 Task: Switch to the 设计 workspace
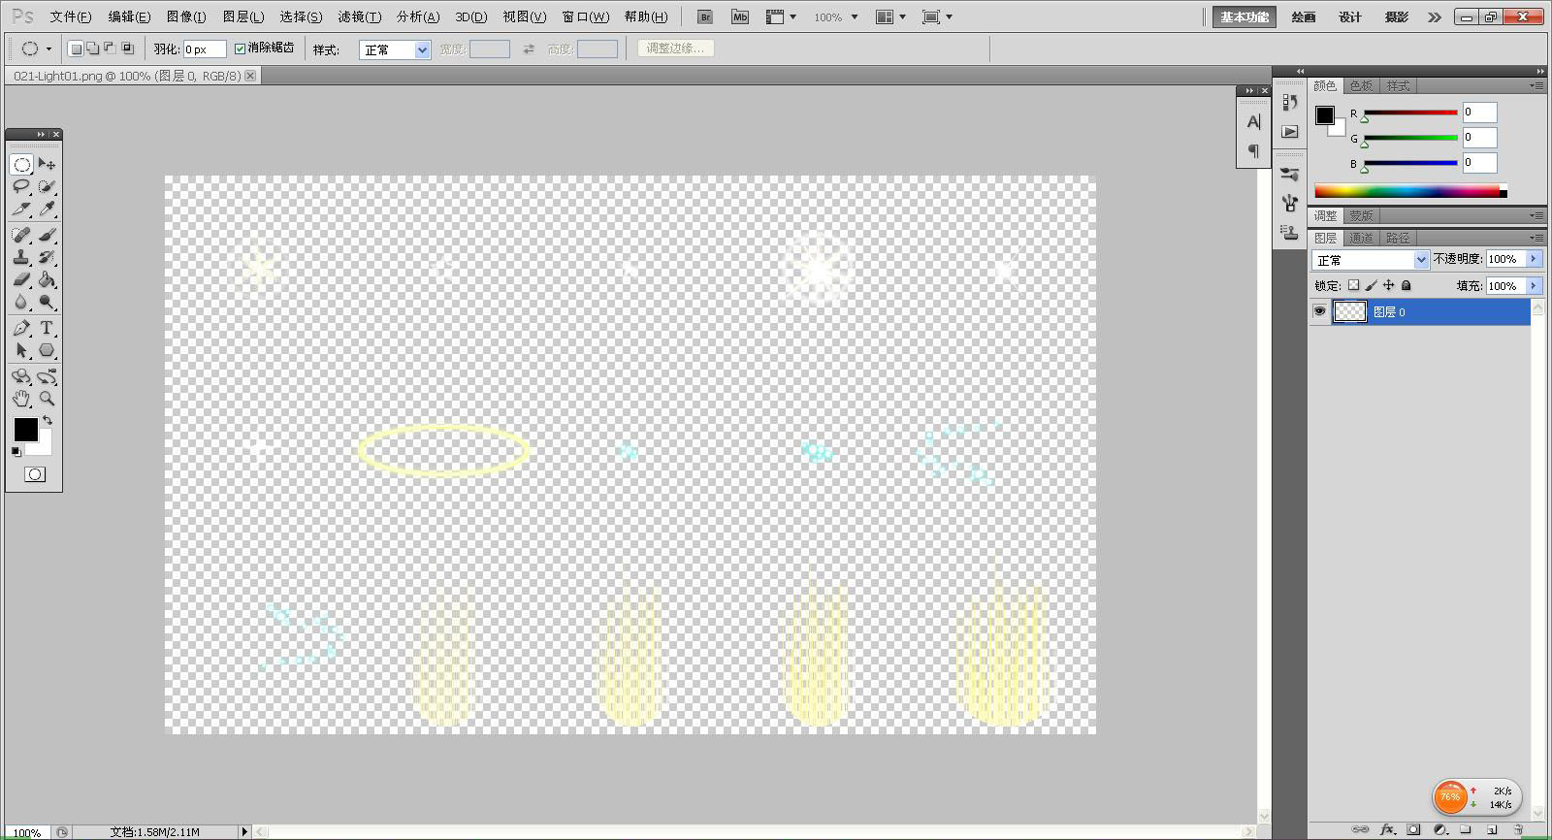tap(1350, 16)
